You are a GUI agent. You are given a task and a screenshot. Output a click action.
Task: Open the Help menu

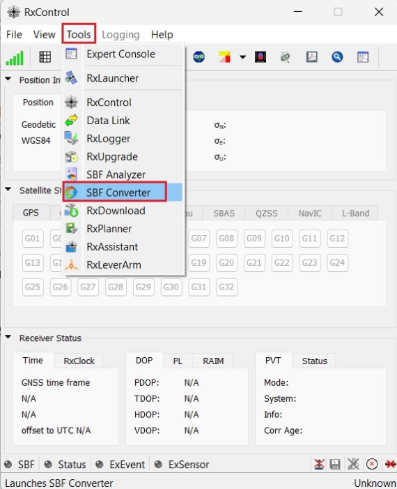click(162, 34)
